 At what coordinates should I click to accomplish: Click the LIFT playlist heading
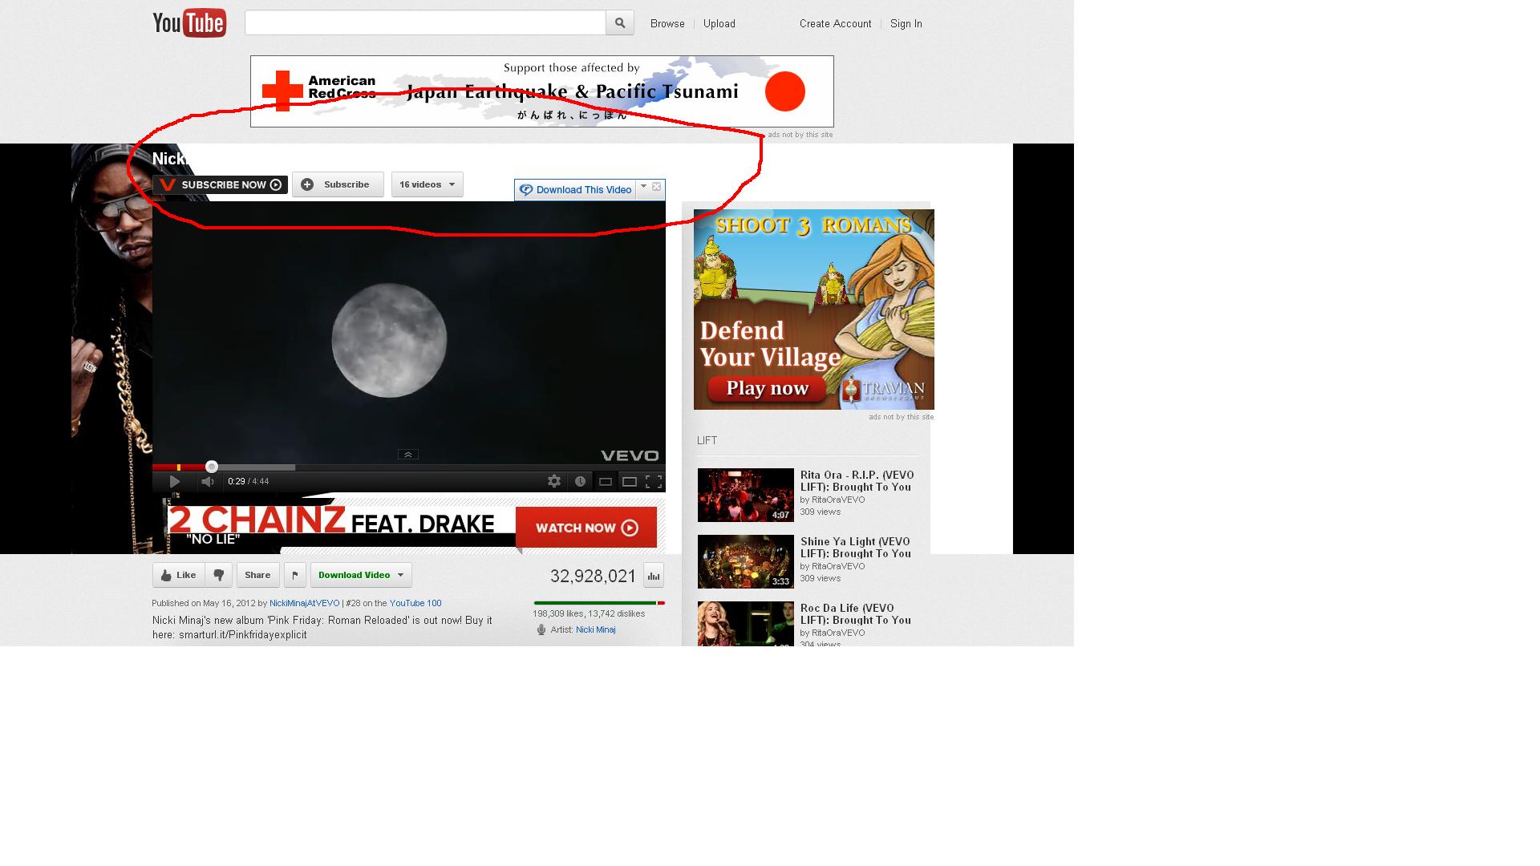coord(707,441)
